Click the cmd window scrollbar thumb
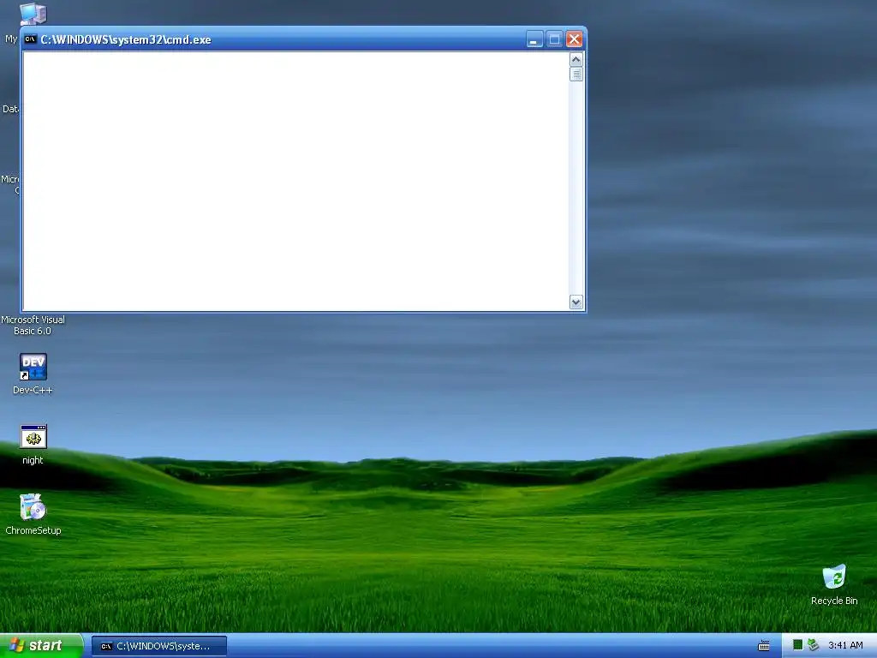The height and width of the screenshot is (658, 877). click(576, 74)
